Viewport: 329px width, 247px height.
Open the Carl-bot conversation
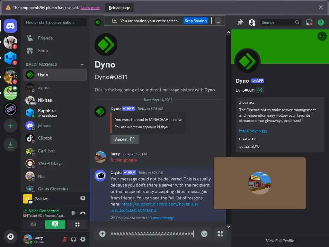pyautogui.click(x=55, y=151)
